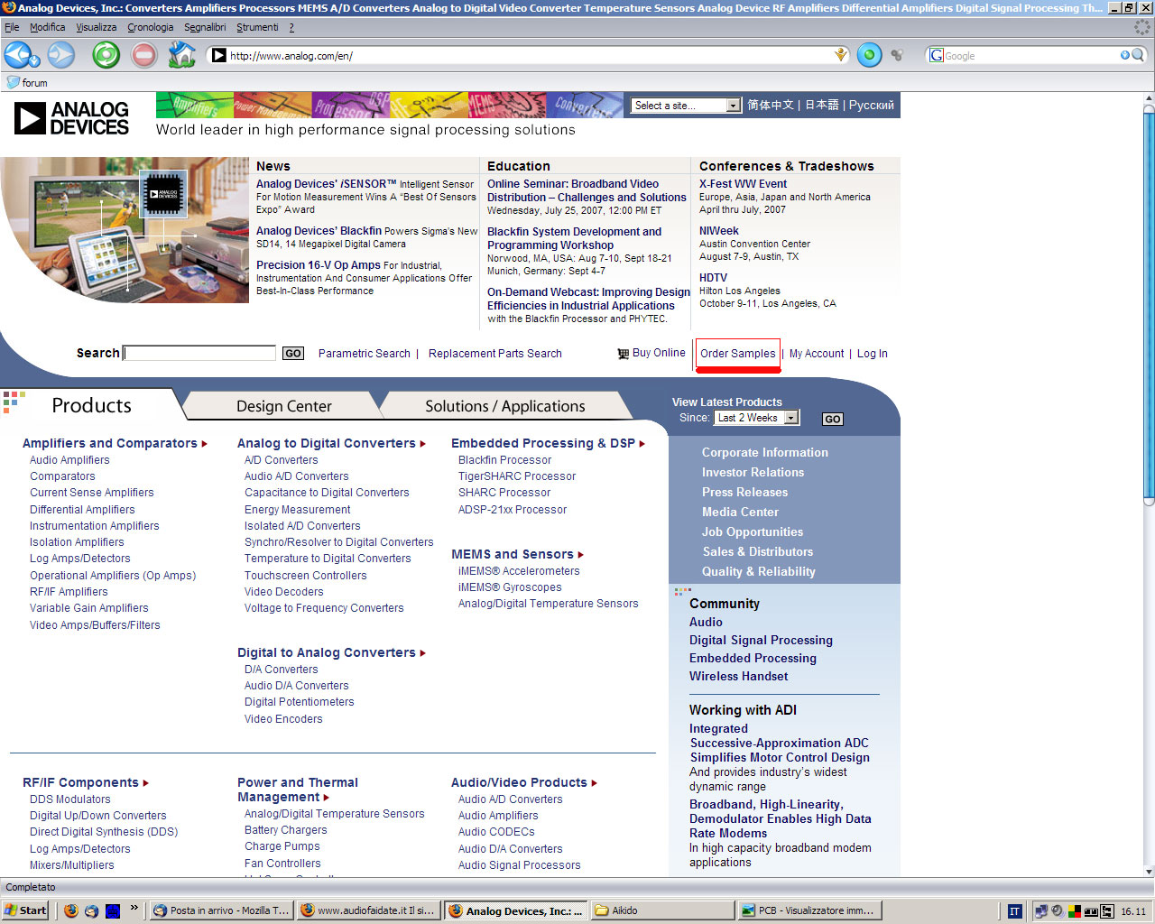Click the IT language indicator in taskbar
Image resolution: width=1155 pixels, height=924 pixels.
[1014, 911]
